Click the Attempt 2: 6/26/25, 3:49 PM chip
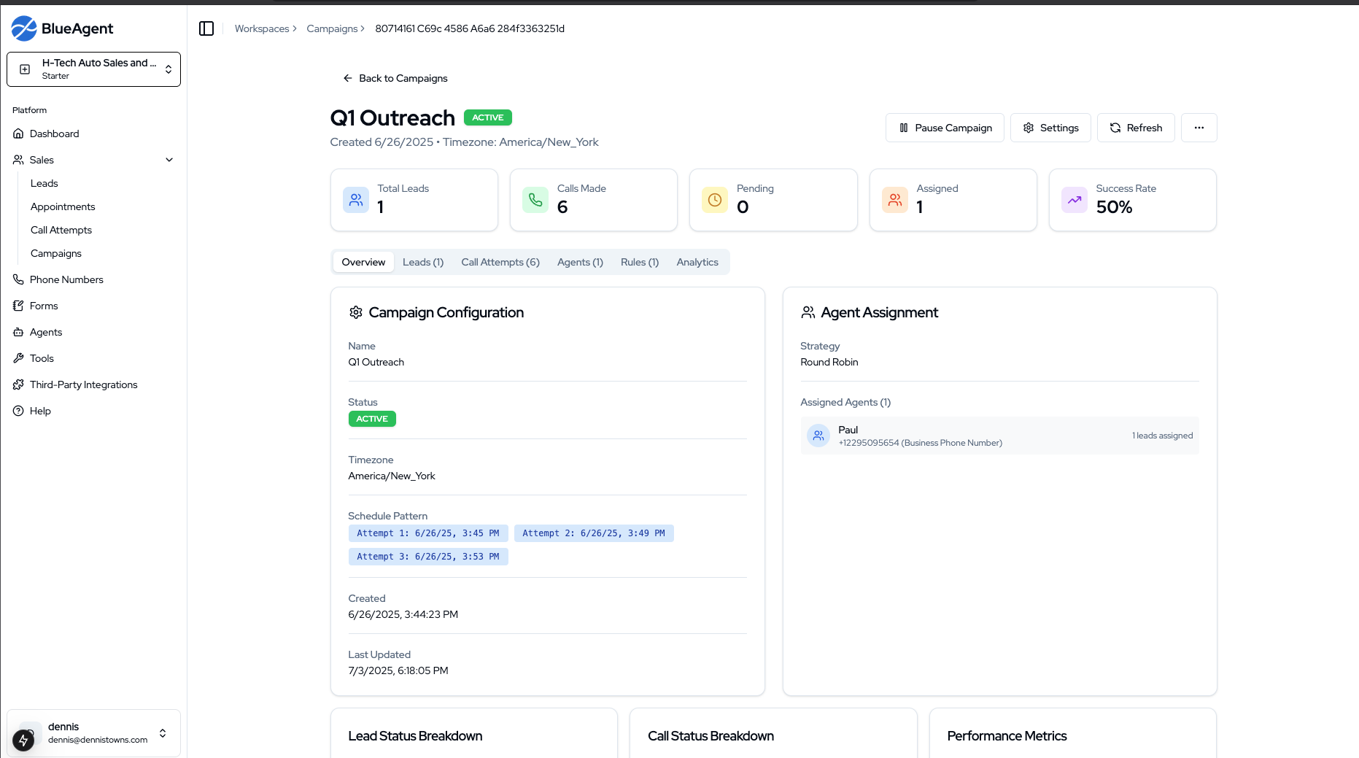This screenshot has height=758, width=1359. 594,533
